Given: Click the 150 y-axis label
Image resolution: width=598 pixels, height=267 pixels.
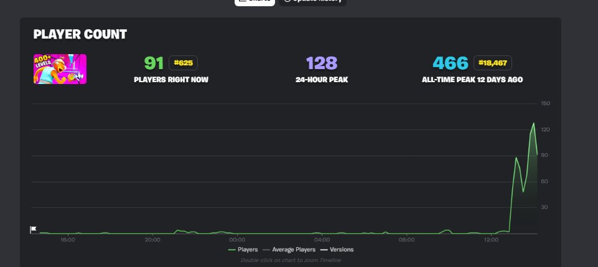Looking at the screenshot, I should (545, 103).
